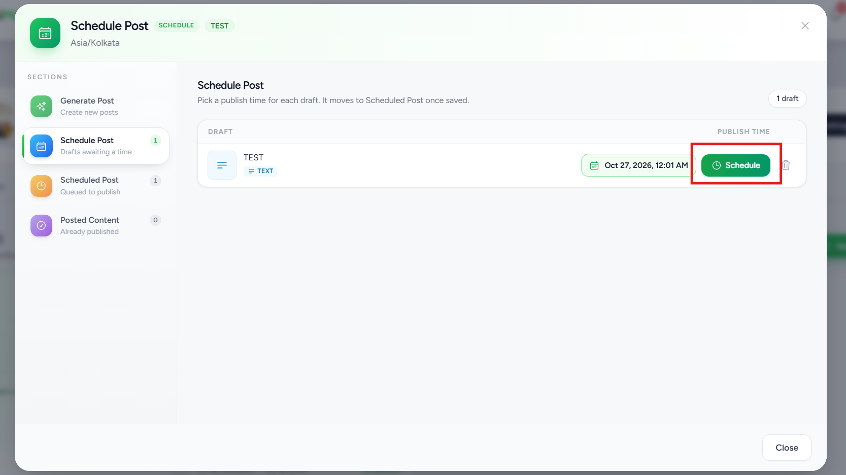Click the purple Posted Content checkmark icon
Viewport: 846px width, 475px height.
[41, 225]
